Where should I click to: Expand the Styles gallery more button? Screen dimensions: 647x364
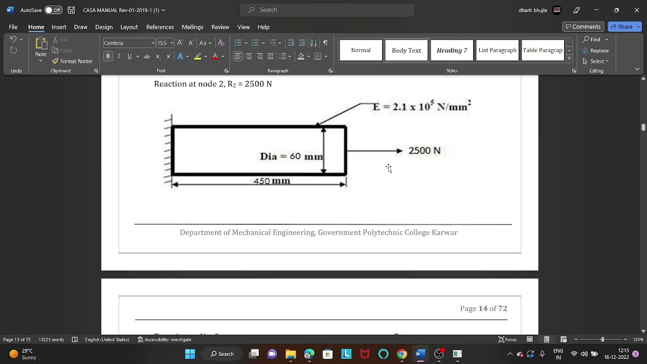tap(569, 59)
